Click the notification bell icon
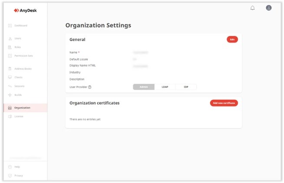 252,8
